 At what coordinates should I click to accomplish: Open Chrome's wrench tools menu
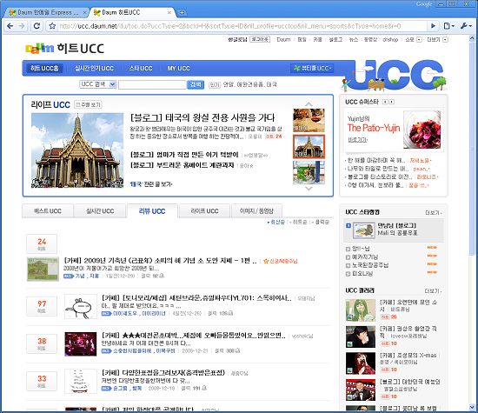pos(466,26)
